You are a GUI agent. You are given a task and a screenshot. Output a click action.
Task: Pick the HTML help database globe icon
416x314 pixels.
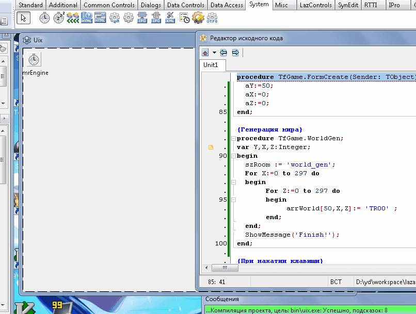point(87,18)
